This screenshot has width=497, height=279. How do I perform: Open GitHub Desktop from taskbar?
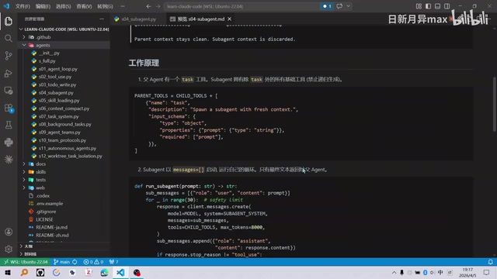click(40, 272)
